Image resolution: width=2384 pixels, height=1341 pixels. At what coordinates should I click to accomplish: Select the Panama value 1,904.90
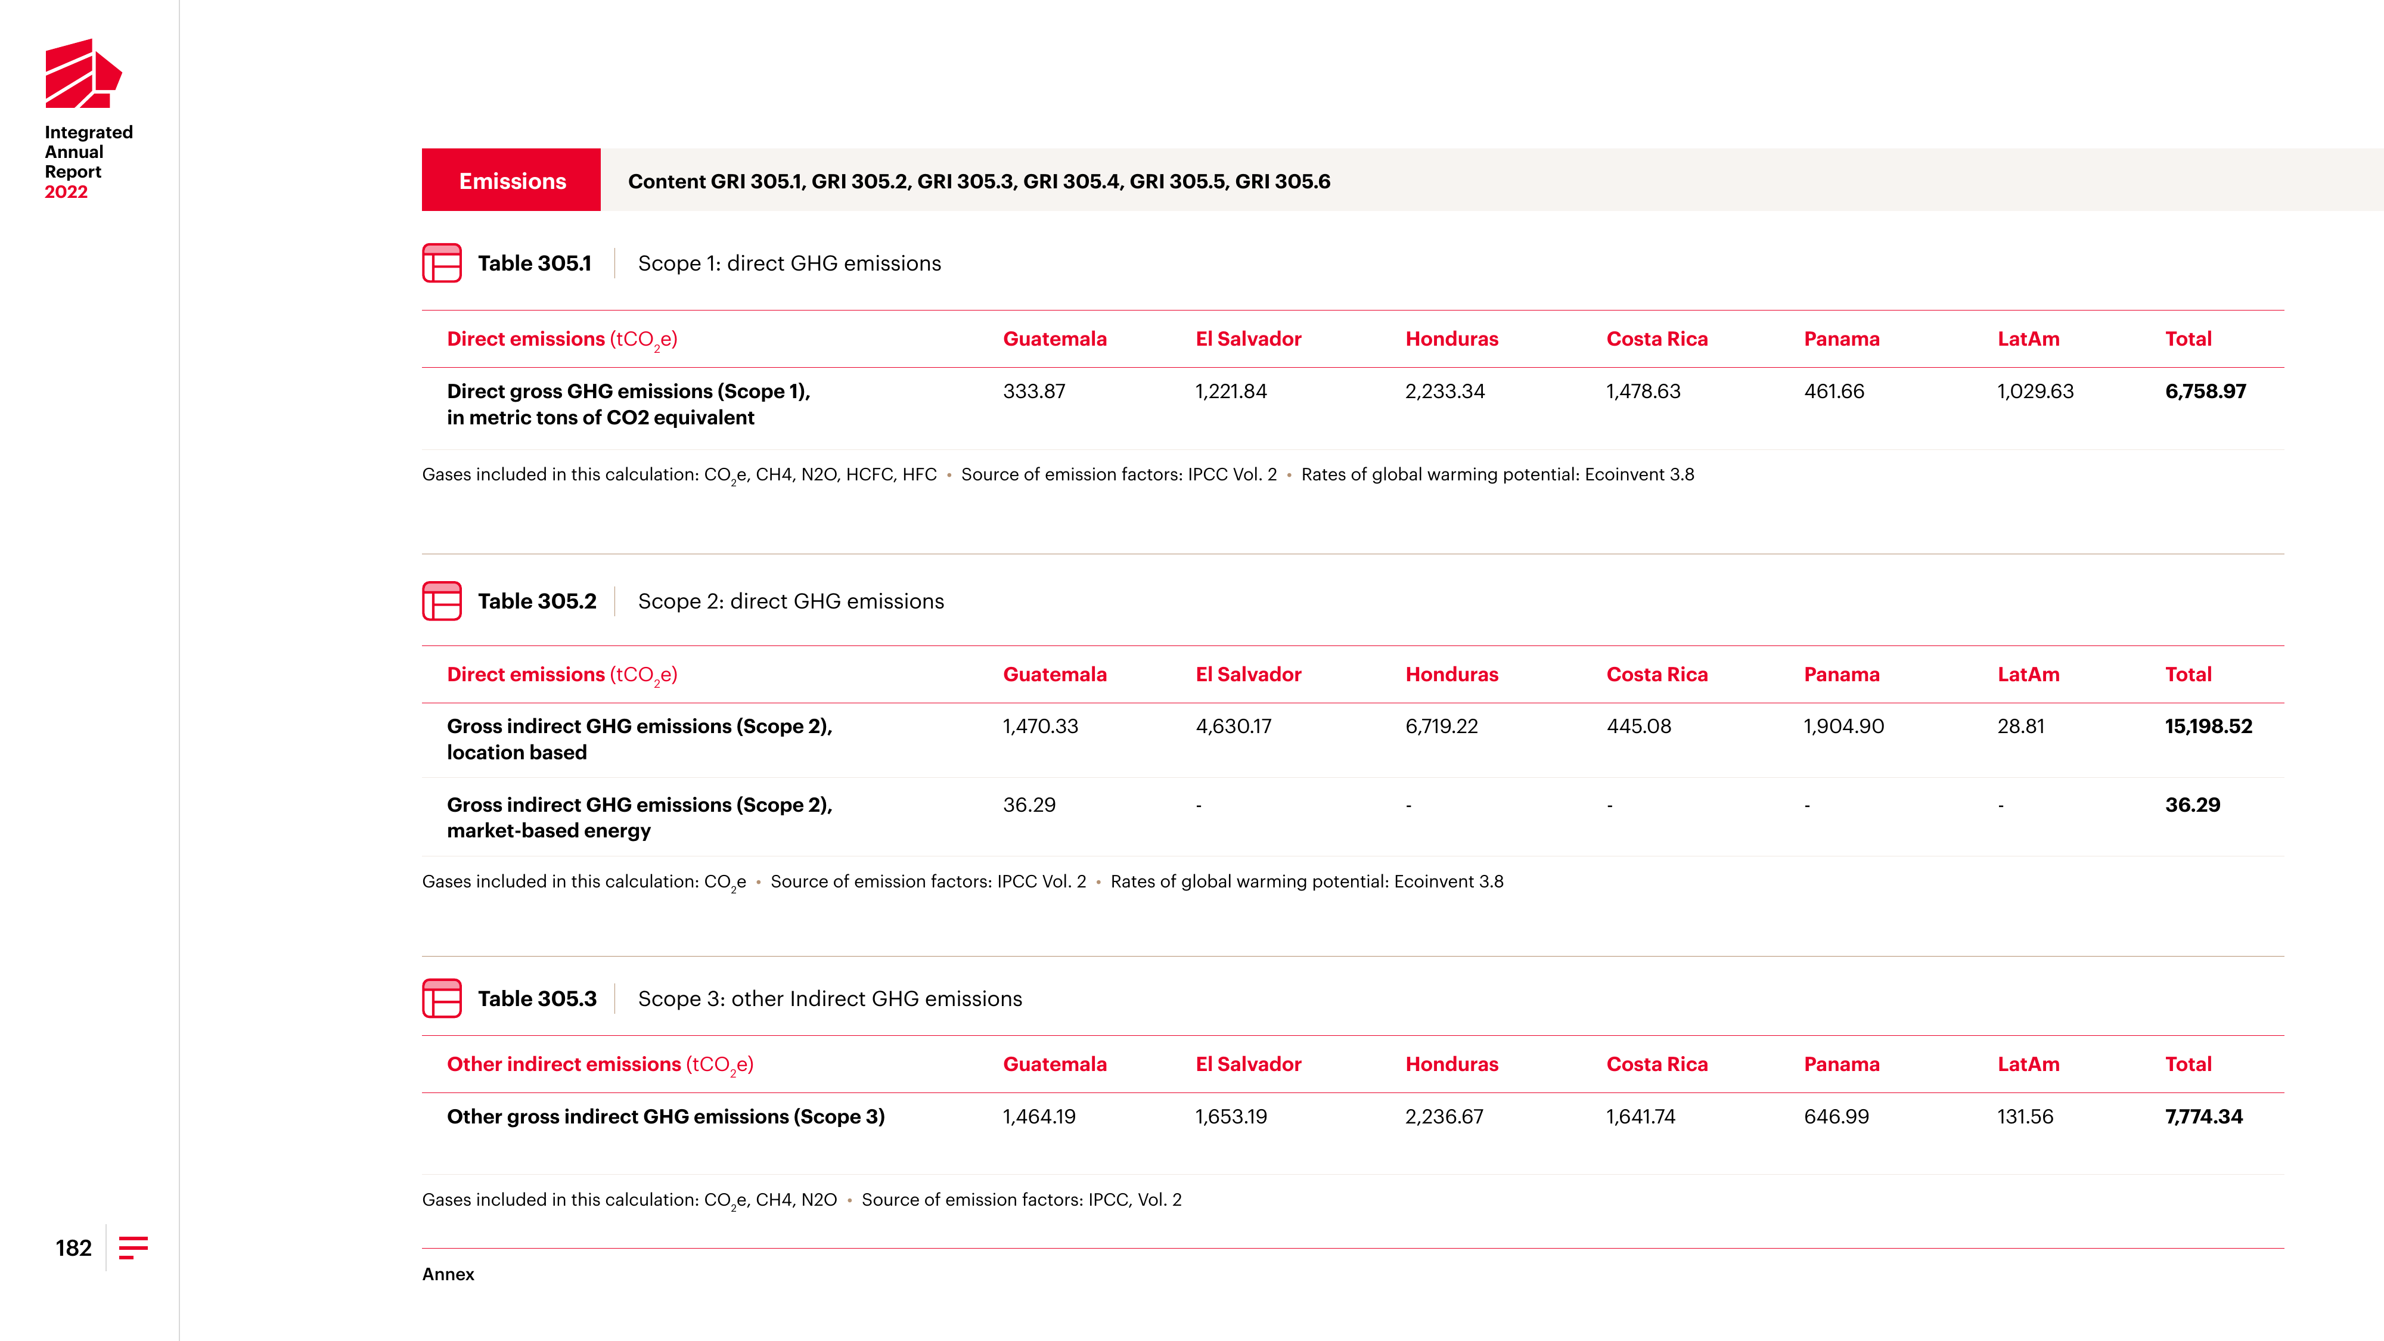click(1843, 727)
